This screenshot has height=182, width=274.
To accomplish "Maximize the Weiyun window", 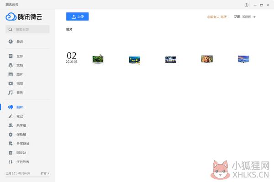I will click(x=261, y=5).
